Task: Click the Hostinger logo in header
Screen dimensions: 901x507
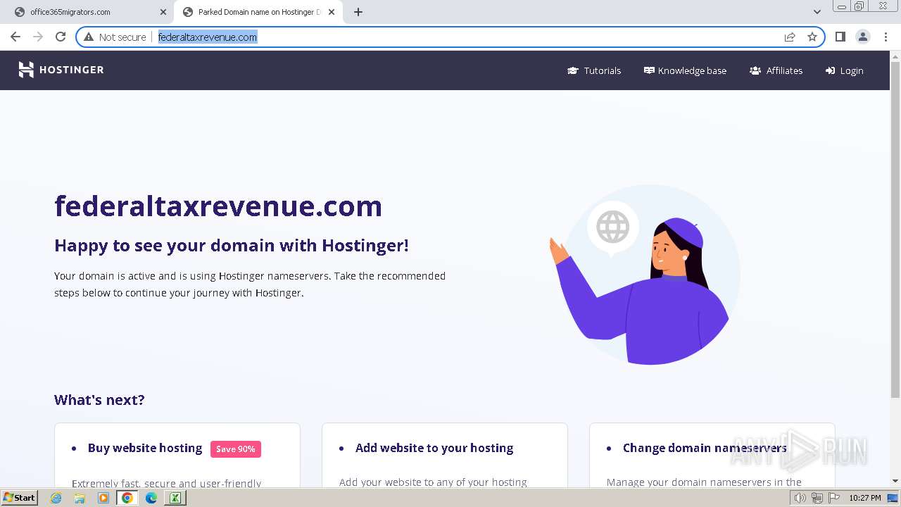Action: tap(61, 70)
